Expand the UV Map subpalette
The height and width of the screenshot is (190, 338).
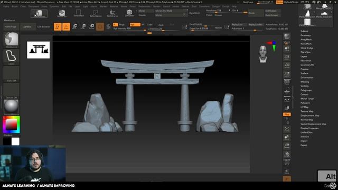click(x=304, y=107)
